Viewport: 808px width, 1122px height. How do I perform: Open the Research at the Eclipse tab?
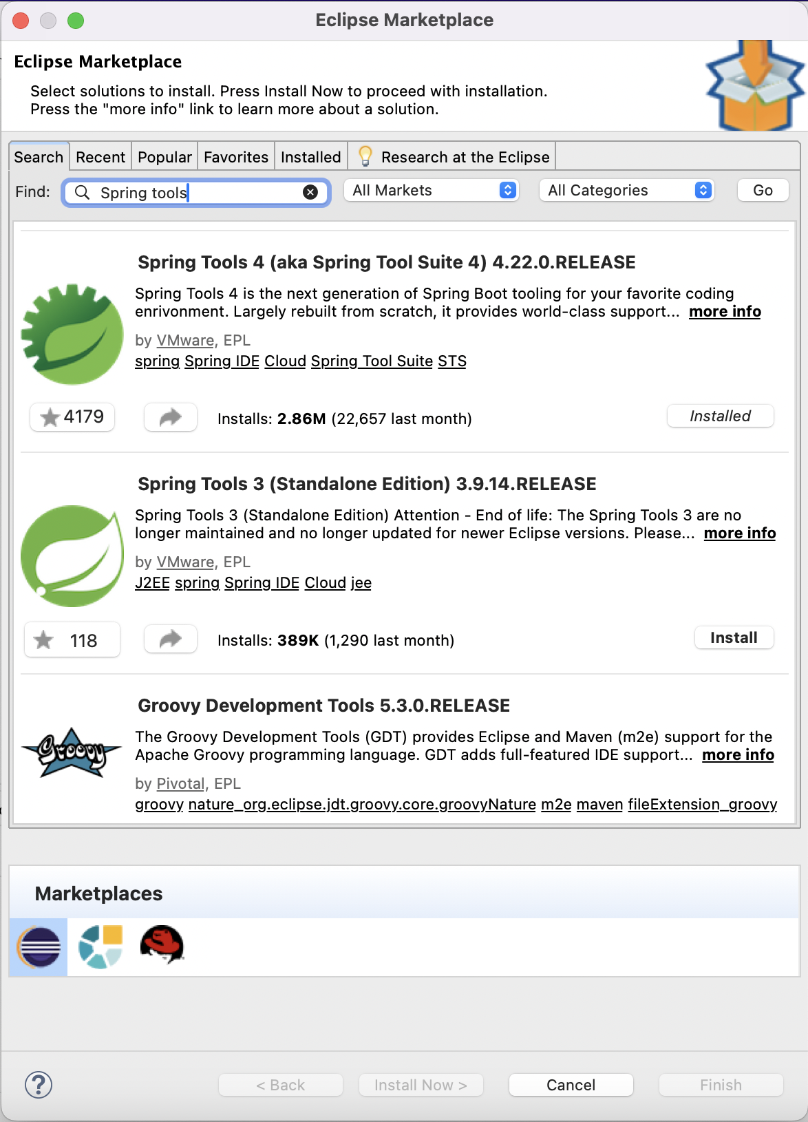click(x=452, y=157)
